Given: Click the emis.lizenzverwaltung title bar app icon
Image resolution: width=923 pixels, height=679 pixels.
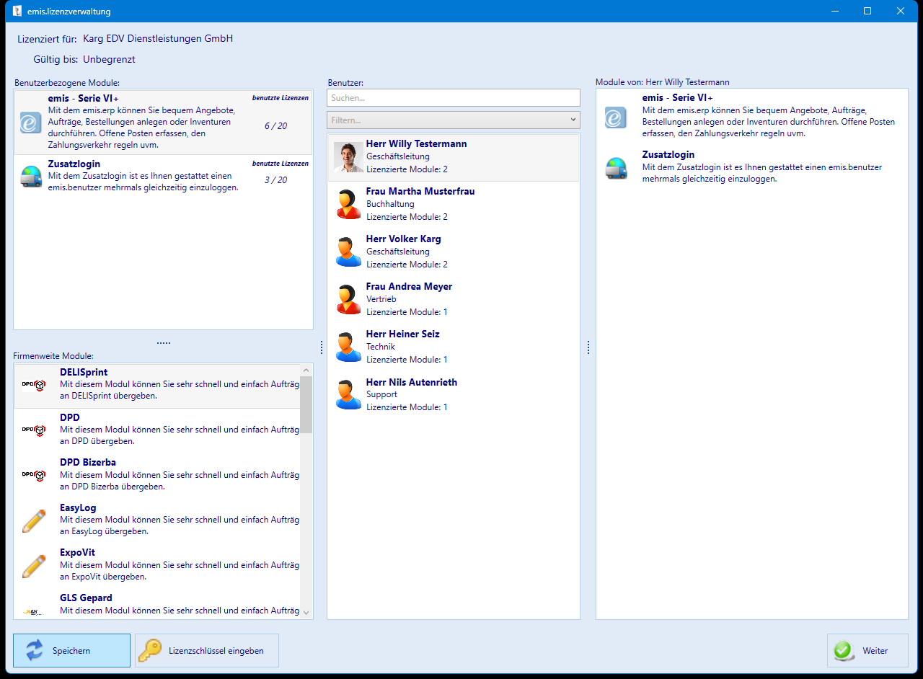Looking at the screenshot, I should [x=17, y=11].
